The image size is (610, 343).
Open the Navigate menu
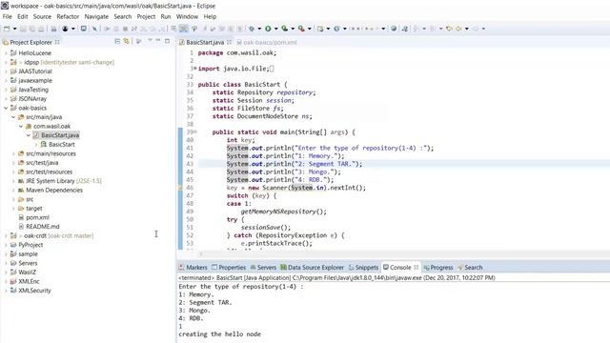click(x=96, y=17)
